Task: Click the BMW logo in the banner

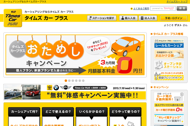Action: tap(56, 88)
